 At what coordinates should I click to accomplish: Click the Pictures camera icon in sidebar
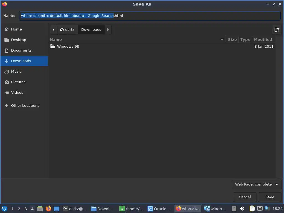(7, 82)
